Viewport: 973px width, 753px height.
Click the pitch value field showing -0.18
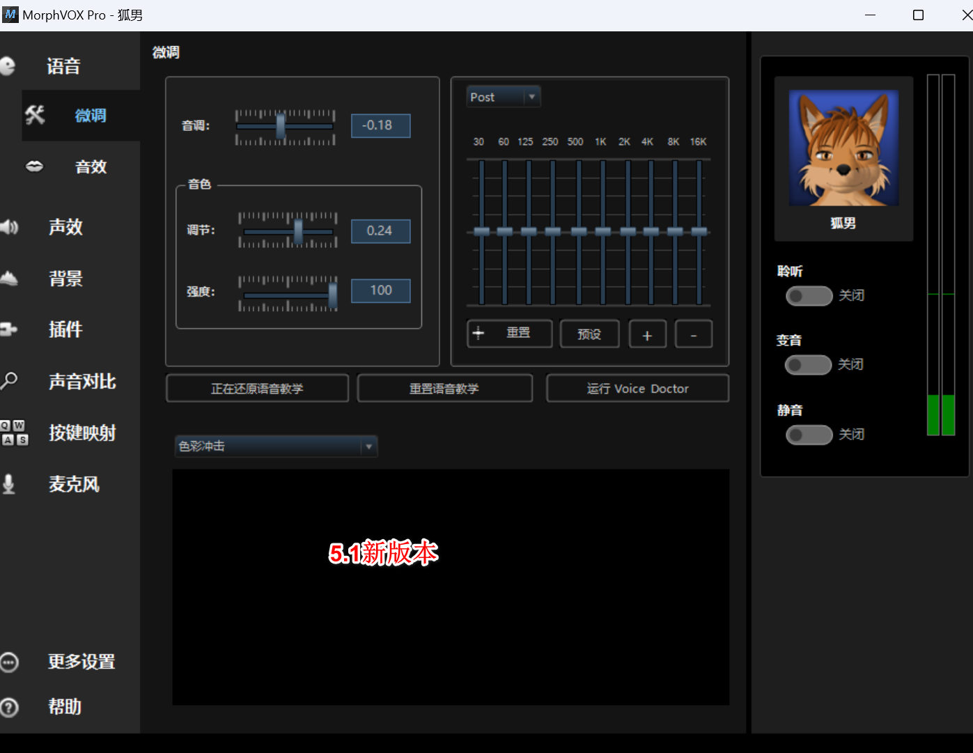(380, 125)
